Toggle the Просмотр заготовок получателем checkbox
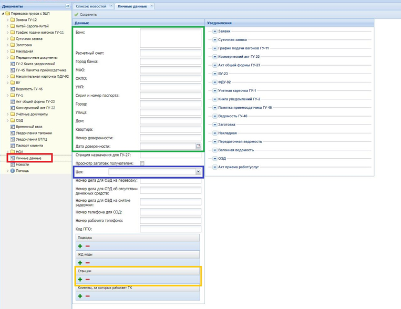 pyautogui.click(x=142, y=163)
